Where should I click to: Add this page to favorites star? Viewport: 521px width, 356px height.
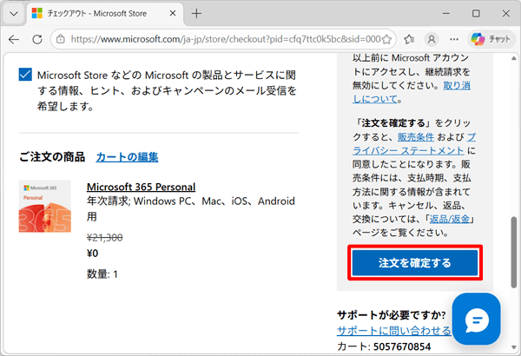[386, 39]
